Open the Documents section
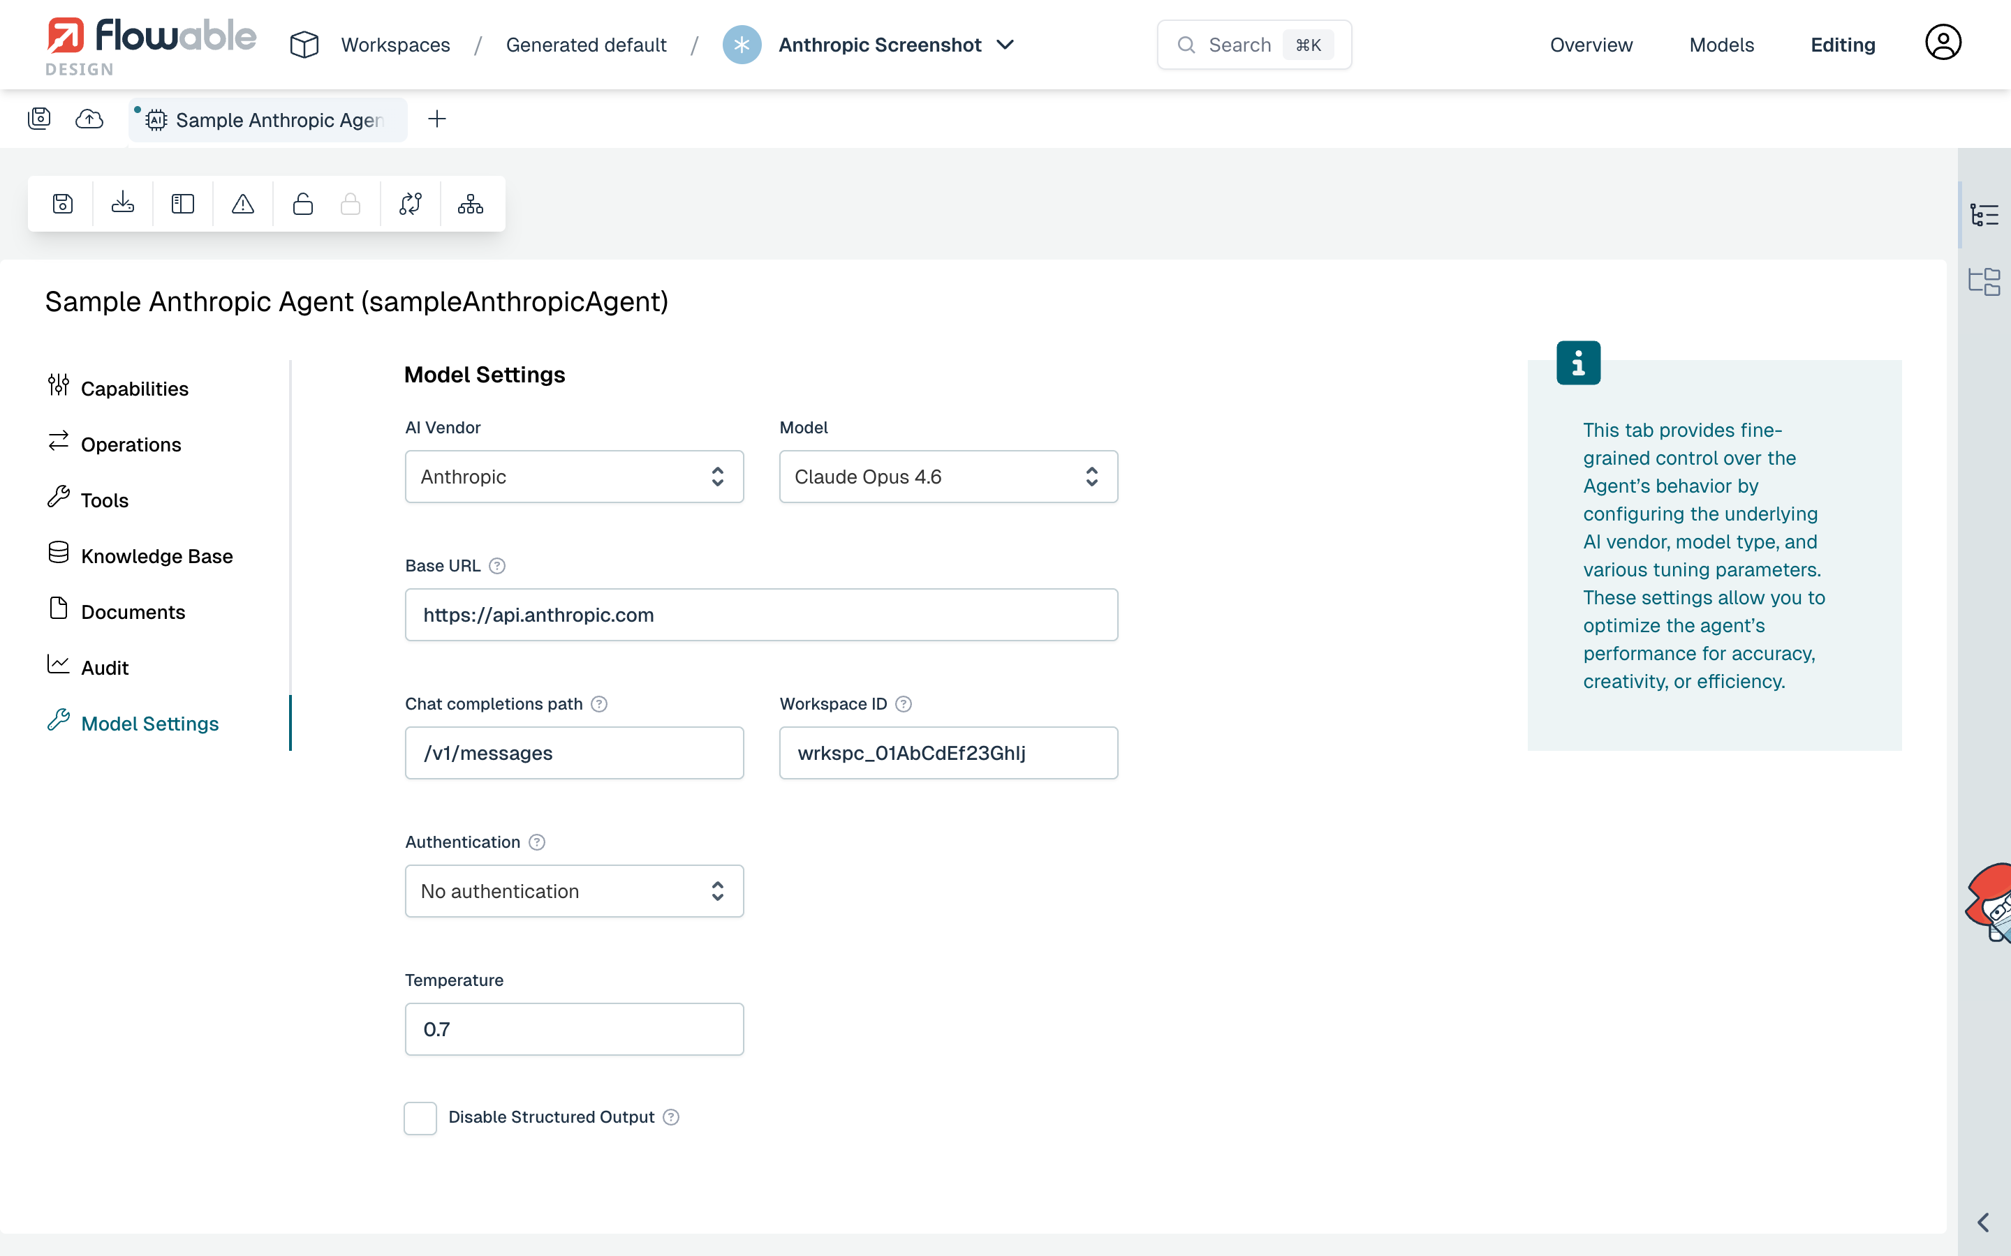The height and width of the screenshot is (1256, 2011). [x=117, y=611]
